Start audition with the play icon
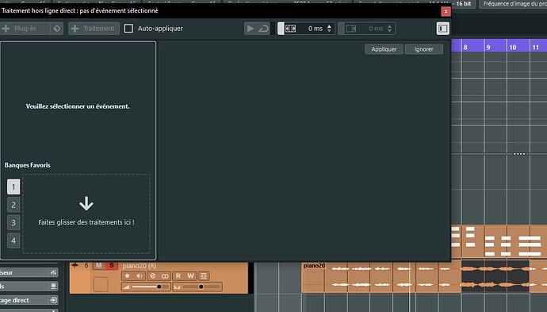 [251, 29]
